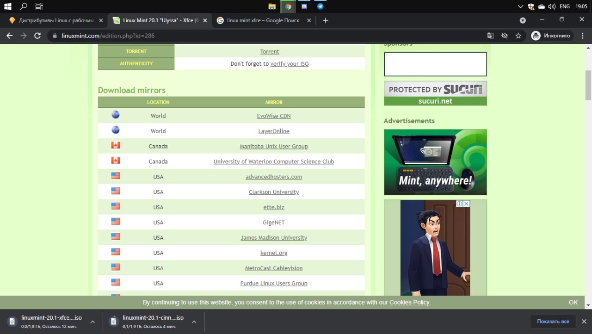The width and height of the screenshot is (592, 334).
Task: Open University of Waterloo mirror
Action: pos(274,161)
